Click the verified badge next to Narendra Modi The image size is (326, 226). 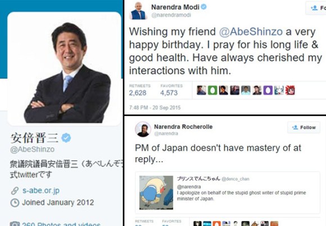(203, 7)
